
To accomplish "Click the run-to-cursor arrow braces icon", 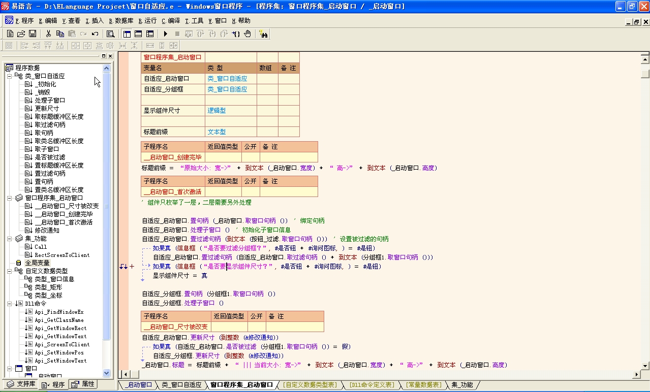I will (x=236, y=34).
